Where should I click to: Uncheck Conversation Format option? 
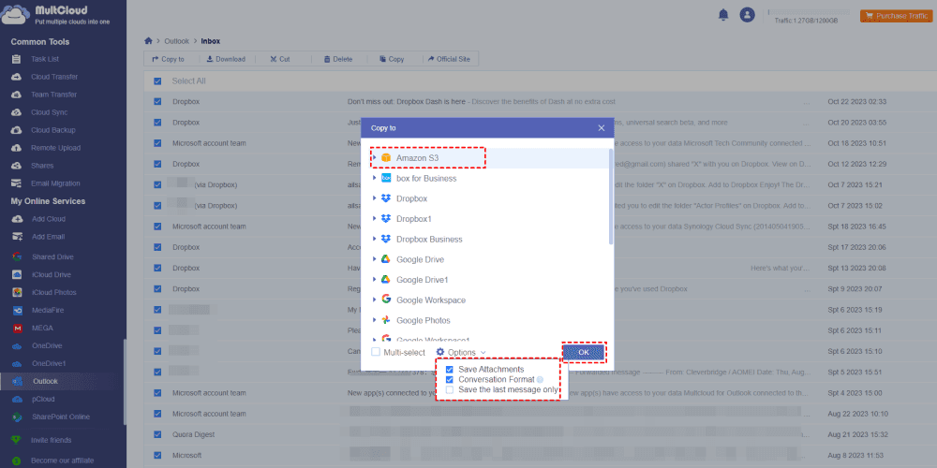click(x=450, y=380)
